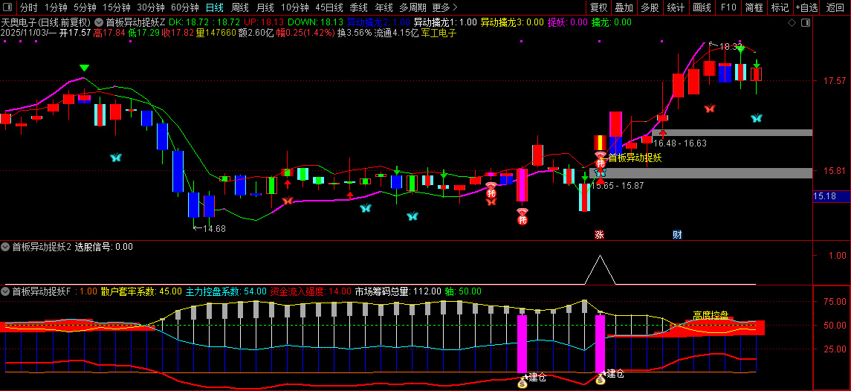The image size is (851, 391).
Task: Click the 捉妖 0.00 indicator value
Action: point(567,22)
